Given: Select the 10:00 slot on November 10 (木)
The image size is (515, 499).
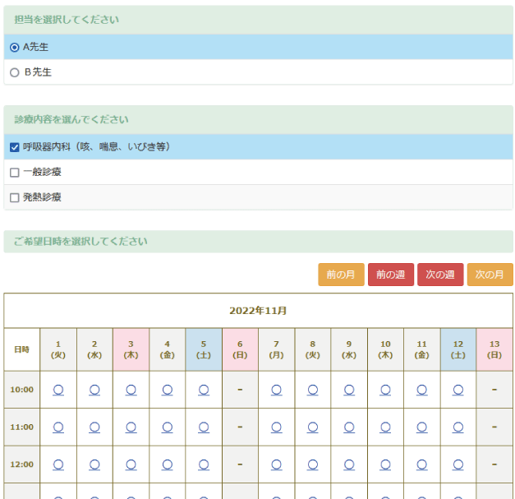Looking at the screenshot, I should (x=385, y=390).
